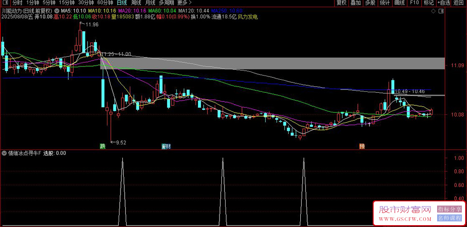Expand the 情绪冰点寻牛F indicator dropdown
Screen dimensions: 467x227
click(4, 153)
